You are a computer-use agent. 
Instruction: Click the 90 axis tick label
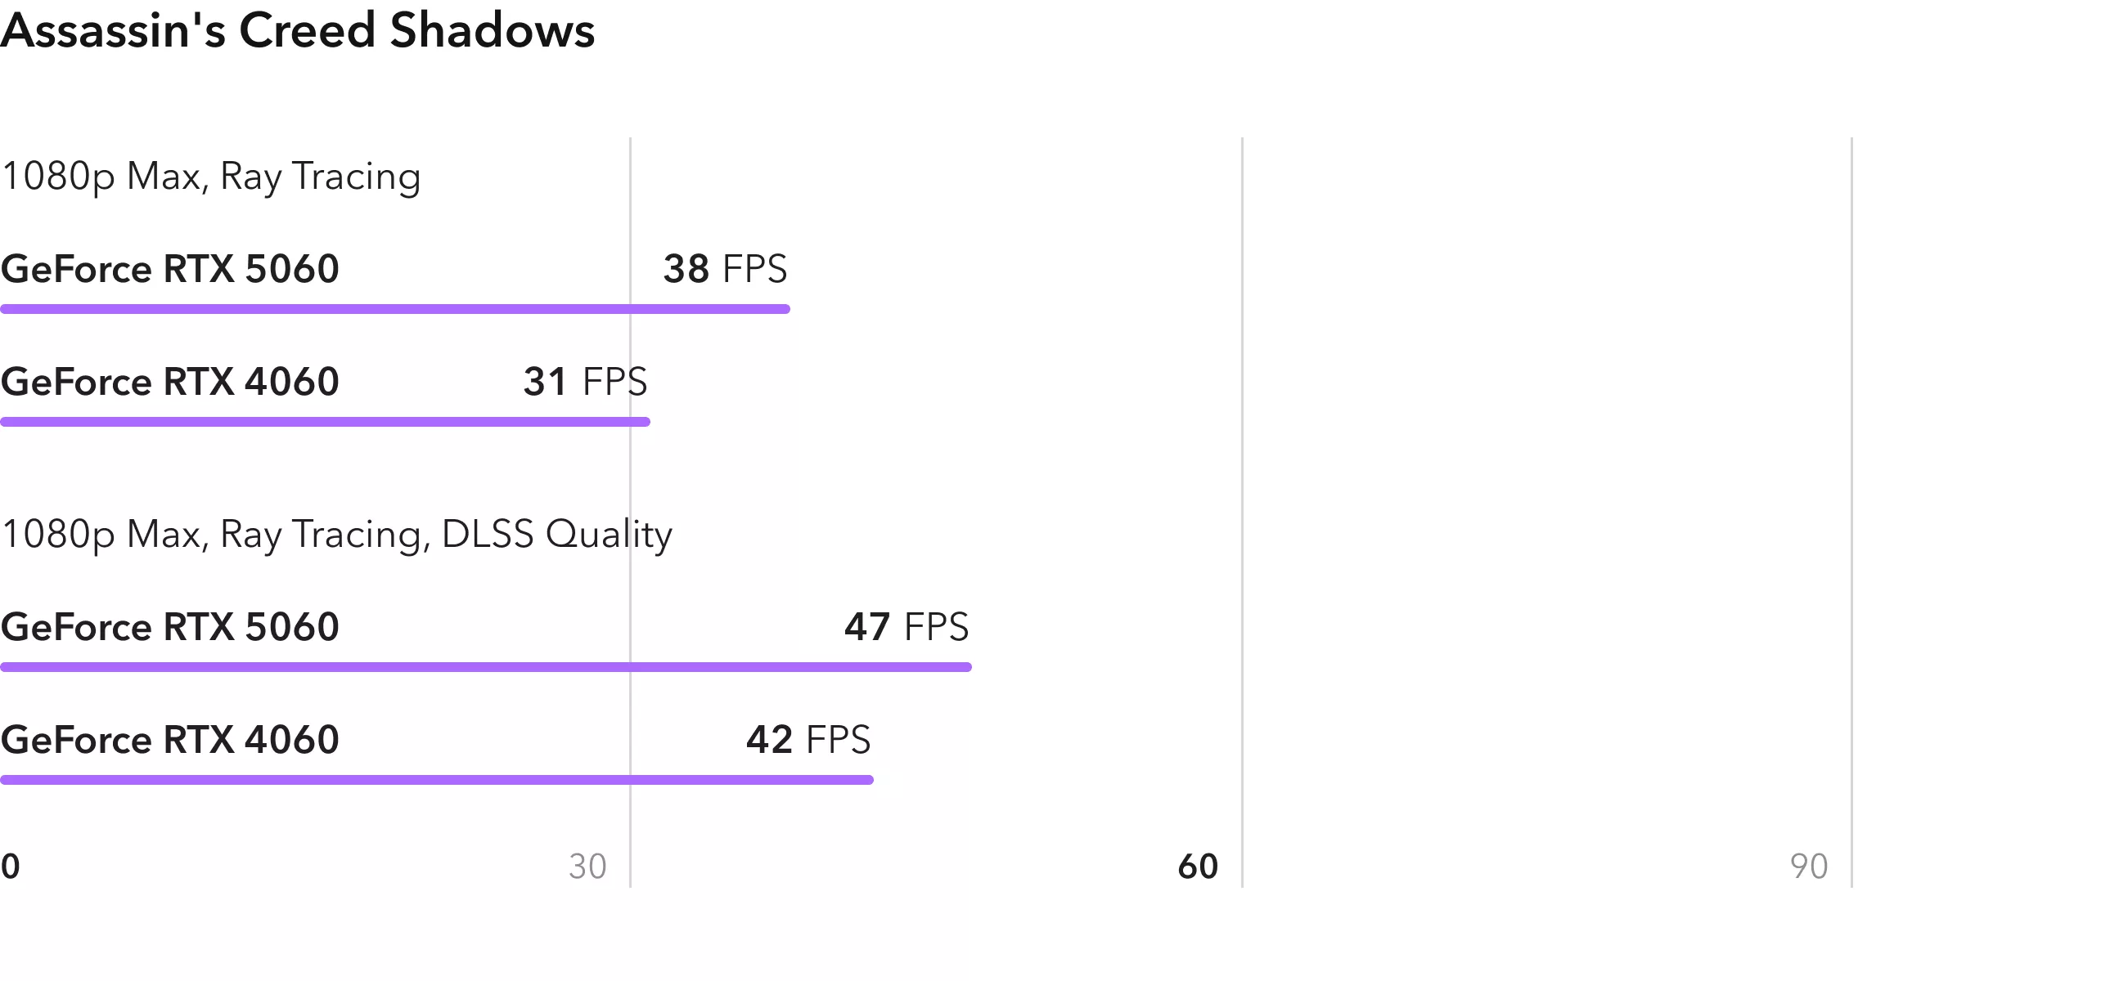(1808, 867)
